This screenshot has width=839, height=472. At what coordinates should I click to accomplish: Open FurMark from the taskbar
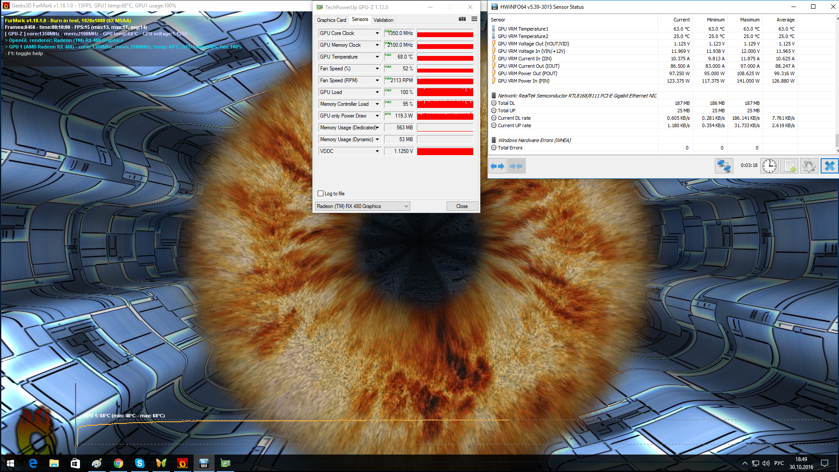pos(183,463)
